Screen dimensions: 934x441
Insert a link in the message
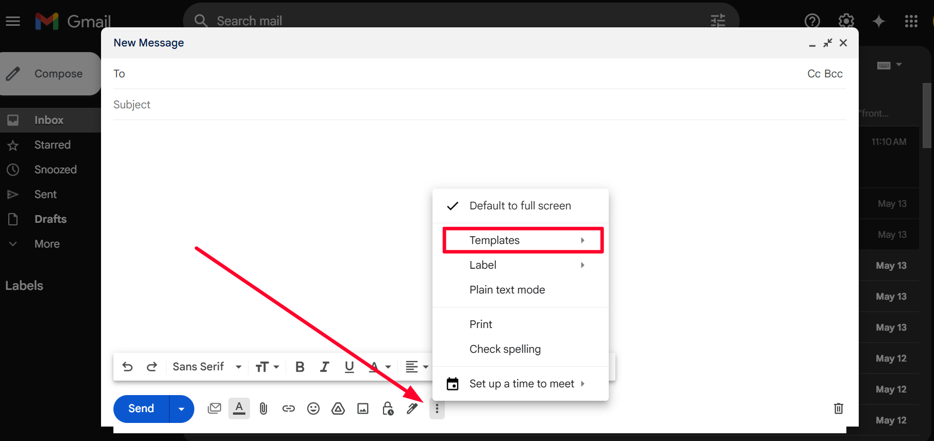pos(289,409)
